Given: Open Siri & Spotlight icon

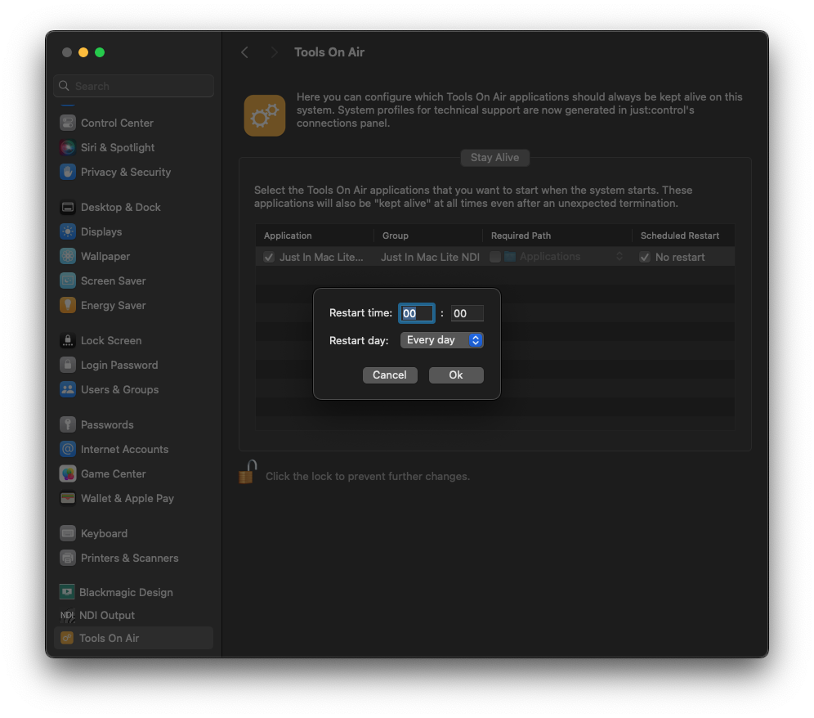Looking at the screenshot, I should tap(68, 147).
